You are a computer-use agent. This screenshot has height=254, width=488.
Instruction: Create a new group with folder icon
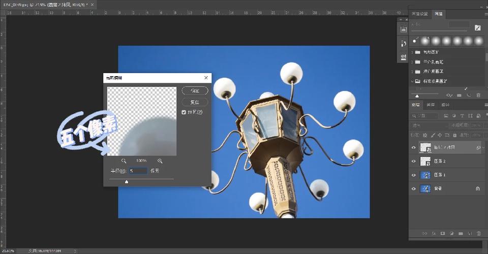(460, 234)
